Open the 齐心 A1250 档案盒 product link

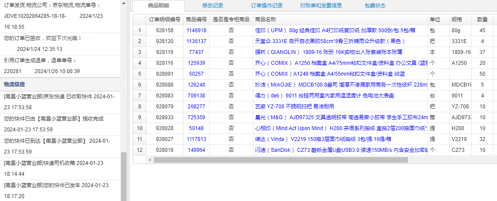pos(341,63)
